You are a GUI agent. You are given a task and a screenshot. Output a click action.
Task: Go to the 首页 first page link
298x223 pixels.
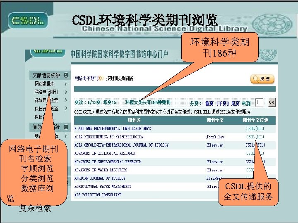[x=209, y=103]
